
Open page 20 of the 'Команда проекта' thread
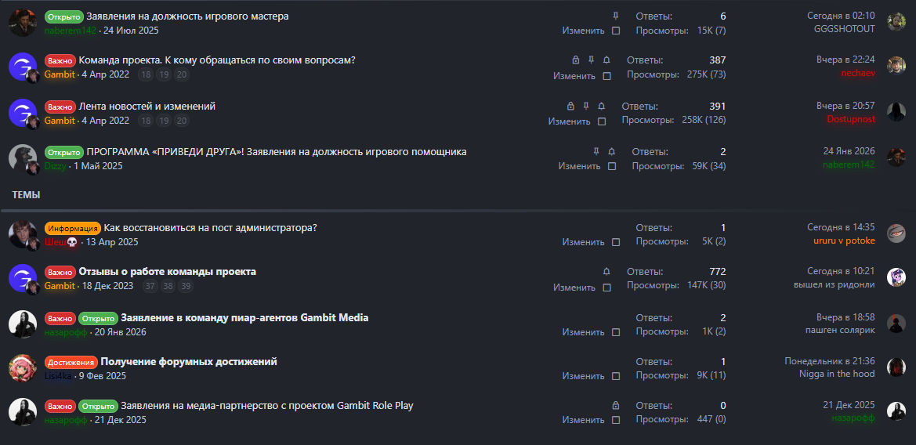tap(182, 75)
